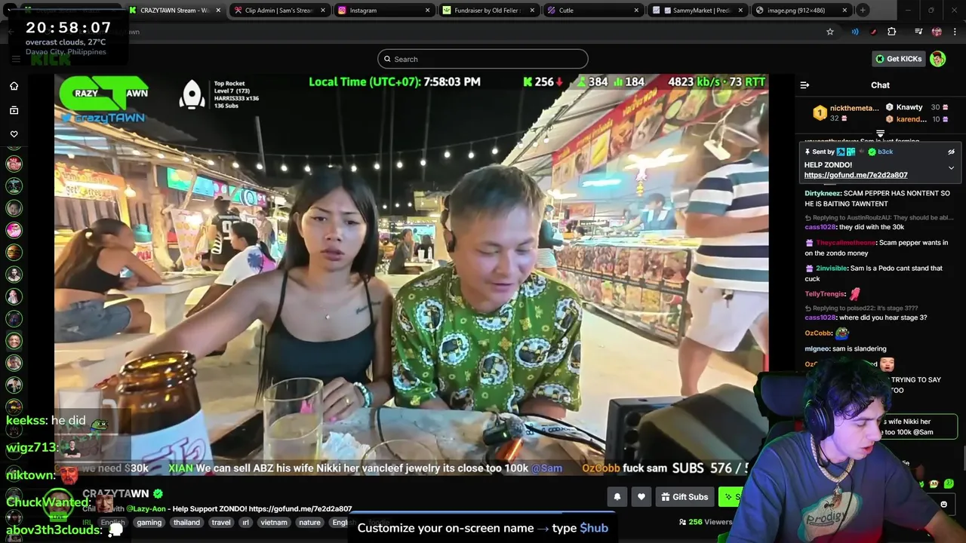
Task: Click the Kick search field
Action: click(483, 59)
